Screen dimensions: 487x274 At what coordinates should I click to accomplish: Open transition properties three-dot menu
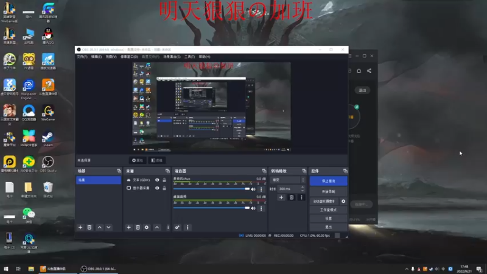coord(301,197)
